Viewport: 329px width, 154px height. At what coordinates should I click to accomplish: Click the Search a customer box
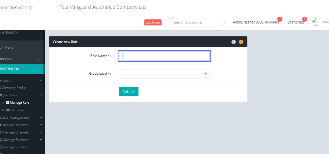(197, 22)
